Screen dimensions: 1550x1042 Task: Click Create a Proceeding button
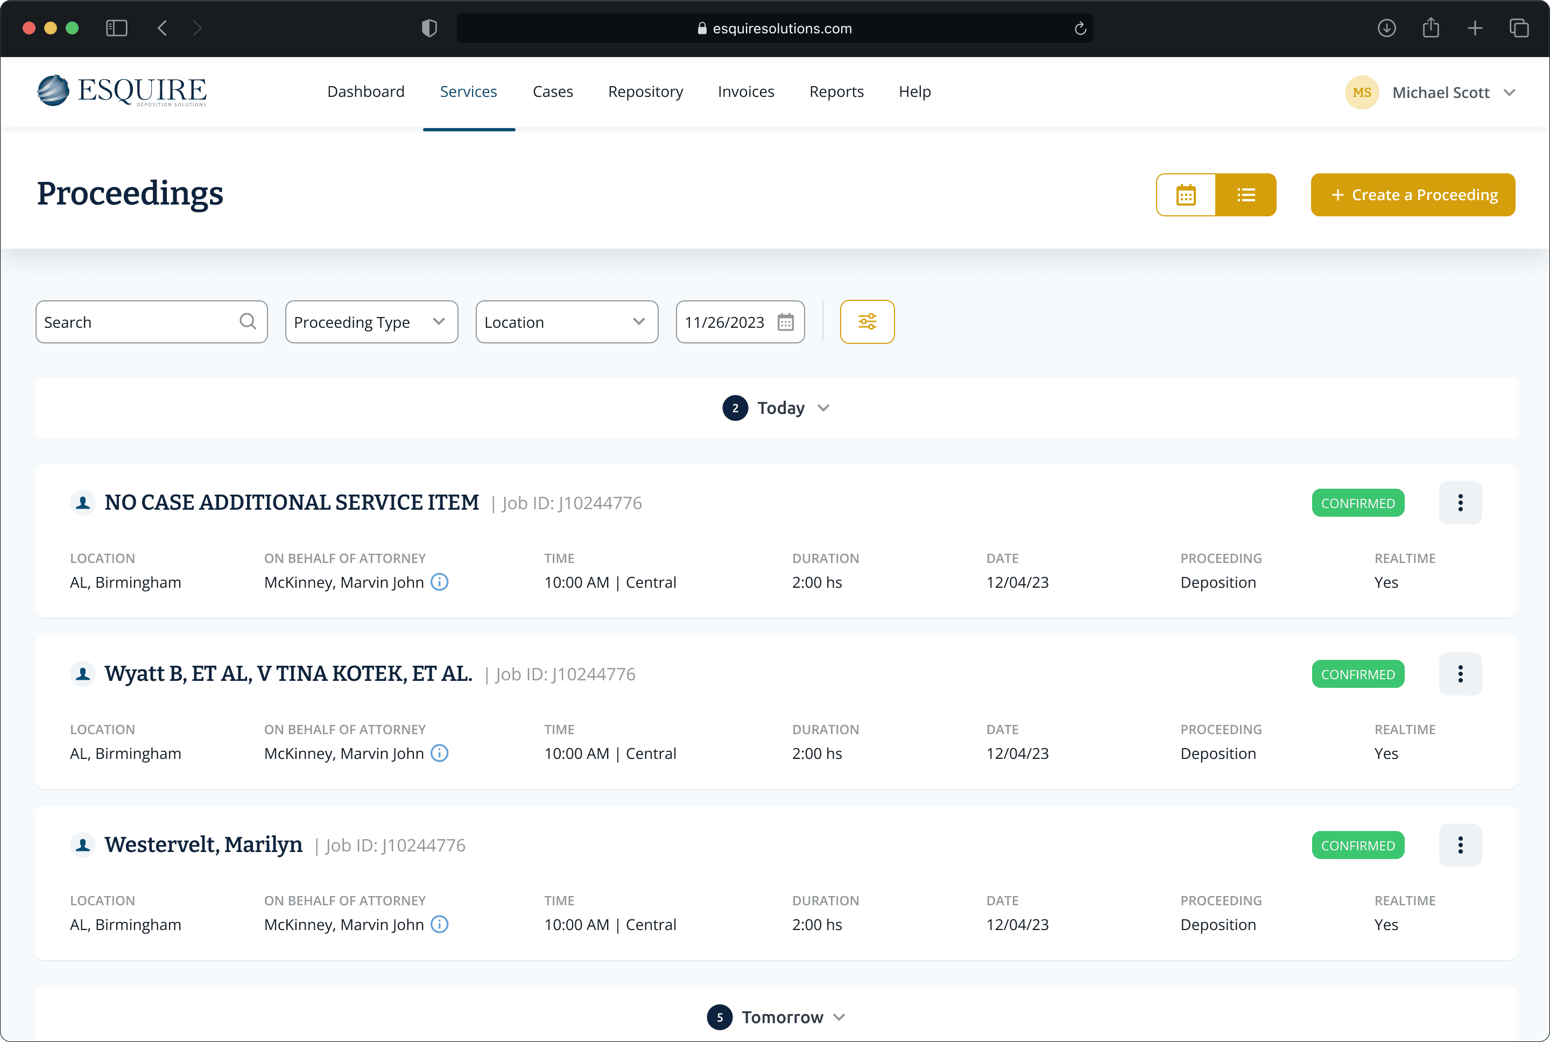[x=1412, y=195]
